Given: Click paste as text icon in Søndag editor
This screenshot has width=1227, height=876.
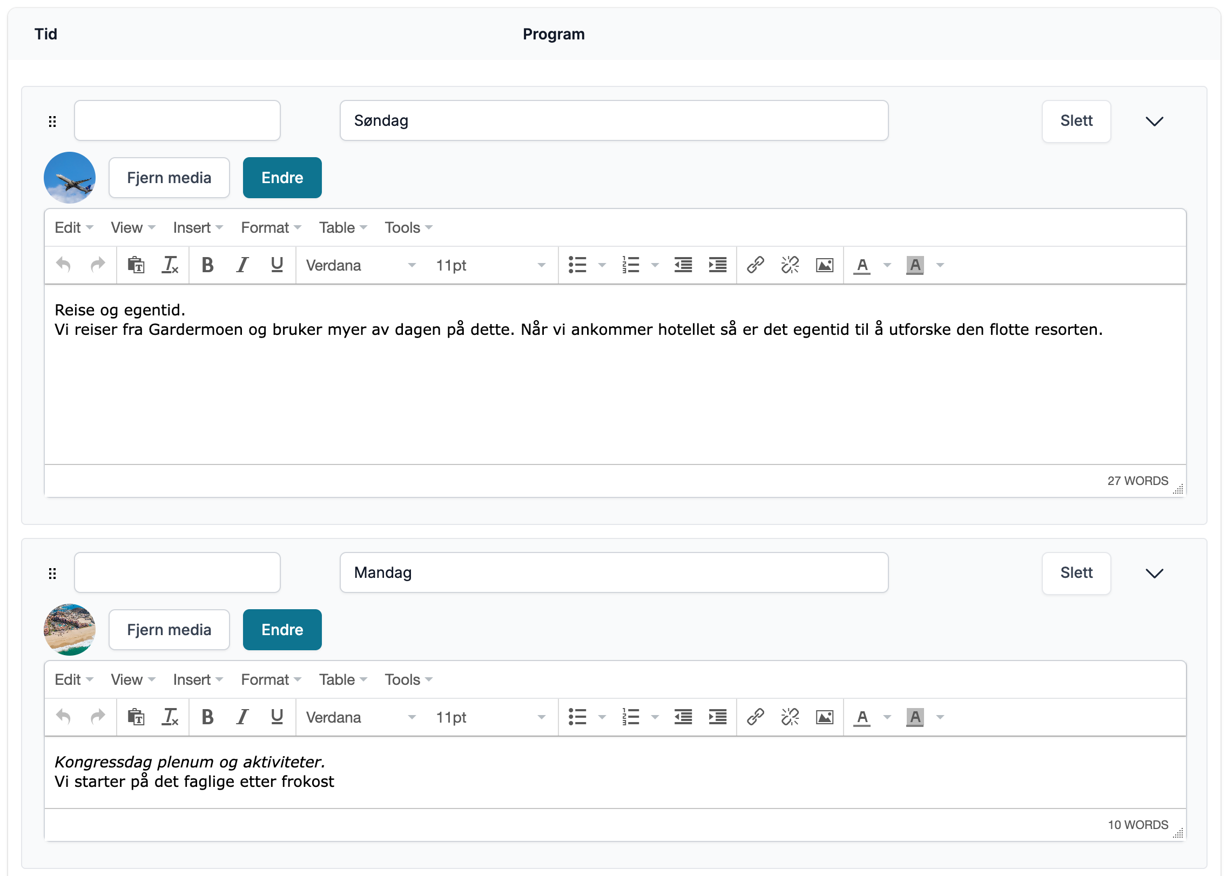Looking at the screenshot, I should tap(136, 265).
